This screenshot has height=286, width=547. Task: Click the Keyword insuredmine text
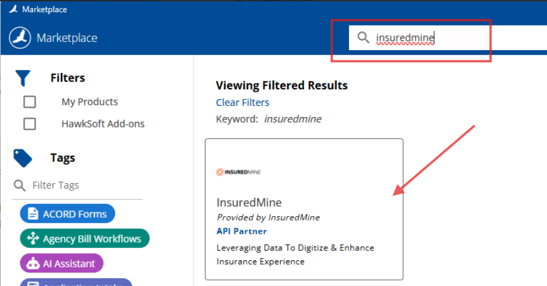pos(269,119)
